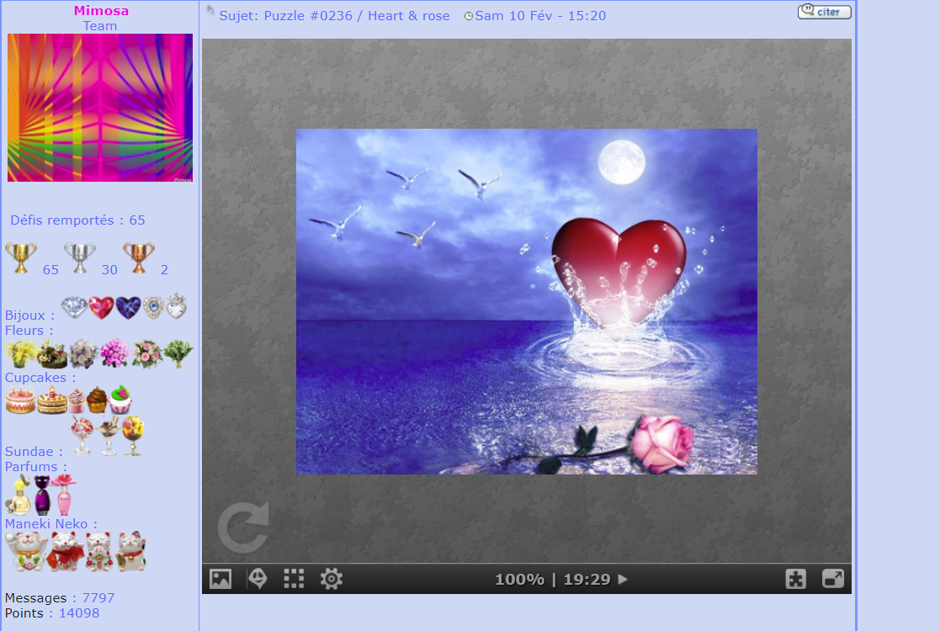940x631 pixels.
Task: Restart puzzle with the circular arrow
Action: (243, 528)
